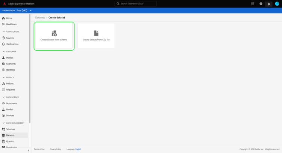
Task: Open Home in the sidebar
Action: coord(9,18)
